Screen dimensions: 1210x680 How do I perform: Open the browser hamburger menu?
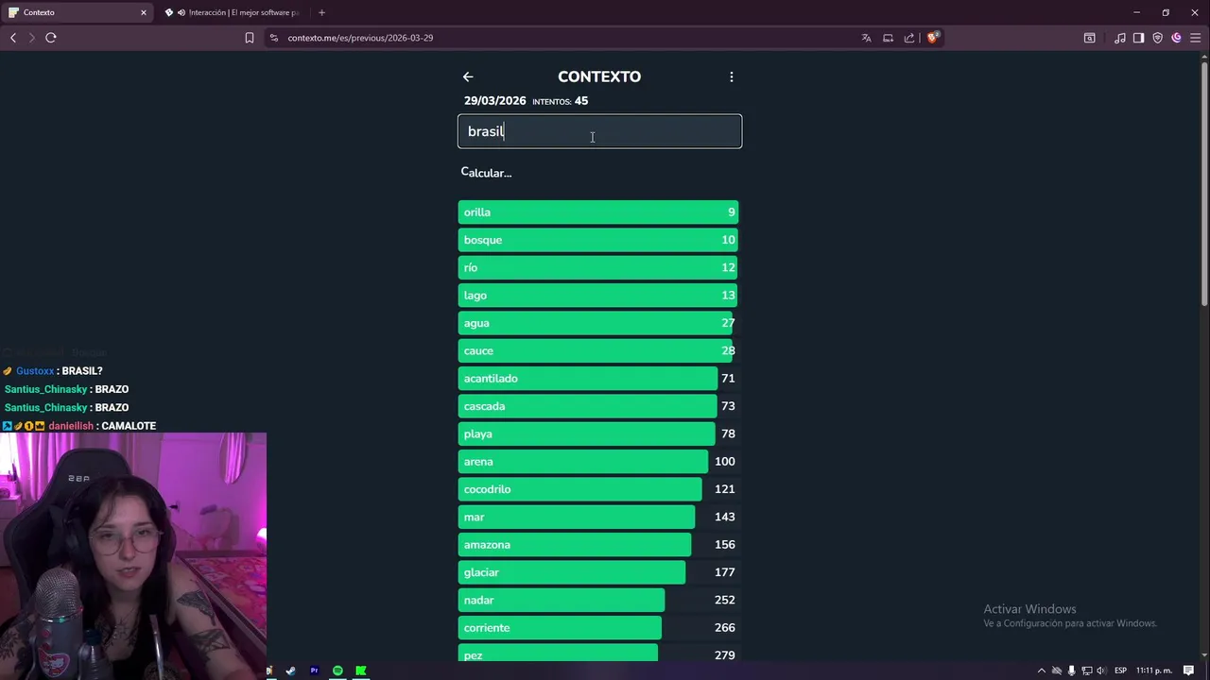coord(1195,38)
